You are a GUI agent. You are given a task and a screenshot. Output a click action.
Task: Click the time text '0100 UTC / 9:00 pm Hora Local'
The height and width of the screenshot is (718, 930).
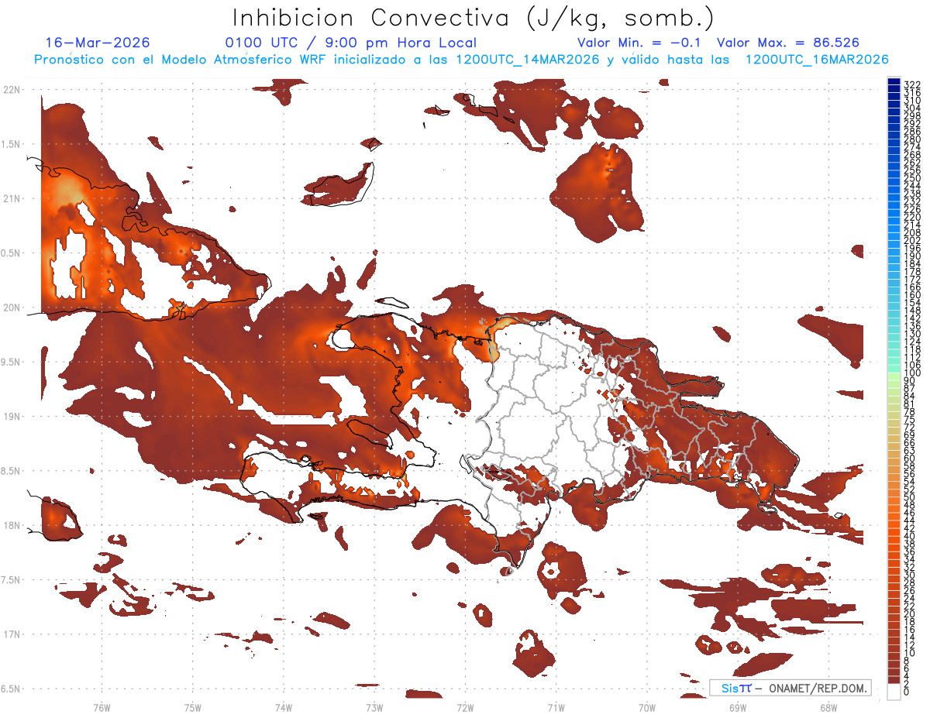coord(350,43)
